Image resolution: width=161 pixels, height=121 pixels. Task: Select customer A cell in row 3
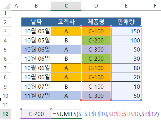[66, 31]
